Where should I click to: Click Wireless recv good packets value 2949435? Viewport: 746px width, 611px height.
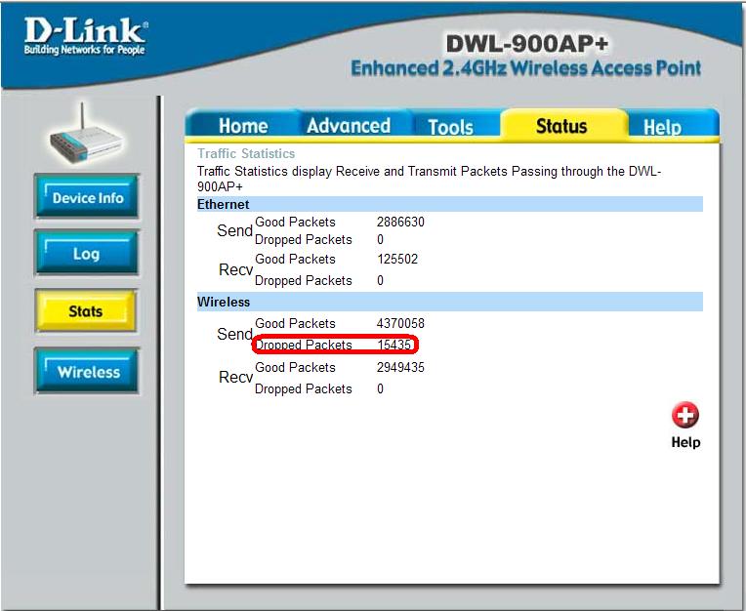tap(400, 368)
